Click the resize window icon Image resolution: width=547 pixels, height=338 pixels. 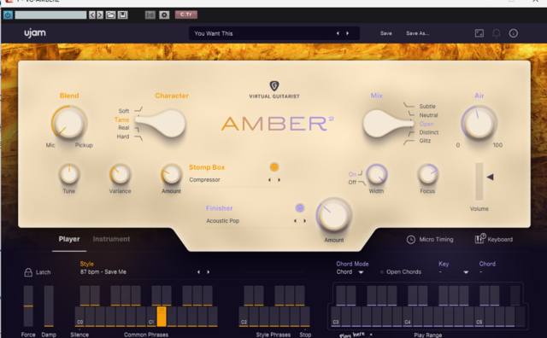479,33
